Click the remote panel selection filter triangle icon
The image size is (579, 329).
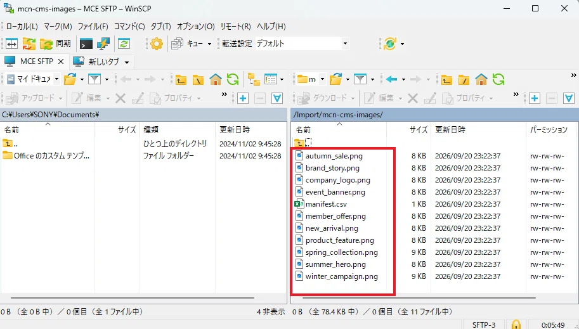coord(569,98)
